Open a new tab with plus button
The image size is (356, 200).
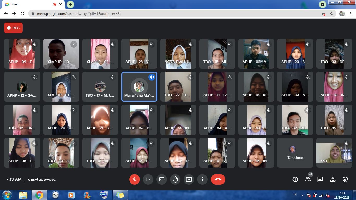tap(70, 4)
